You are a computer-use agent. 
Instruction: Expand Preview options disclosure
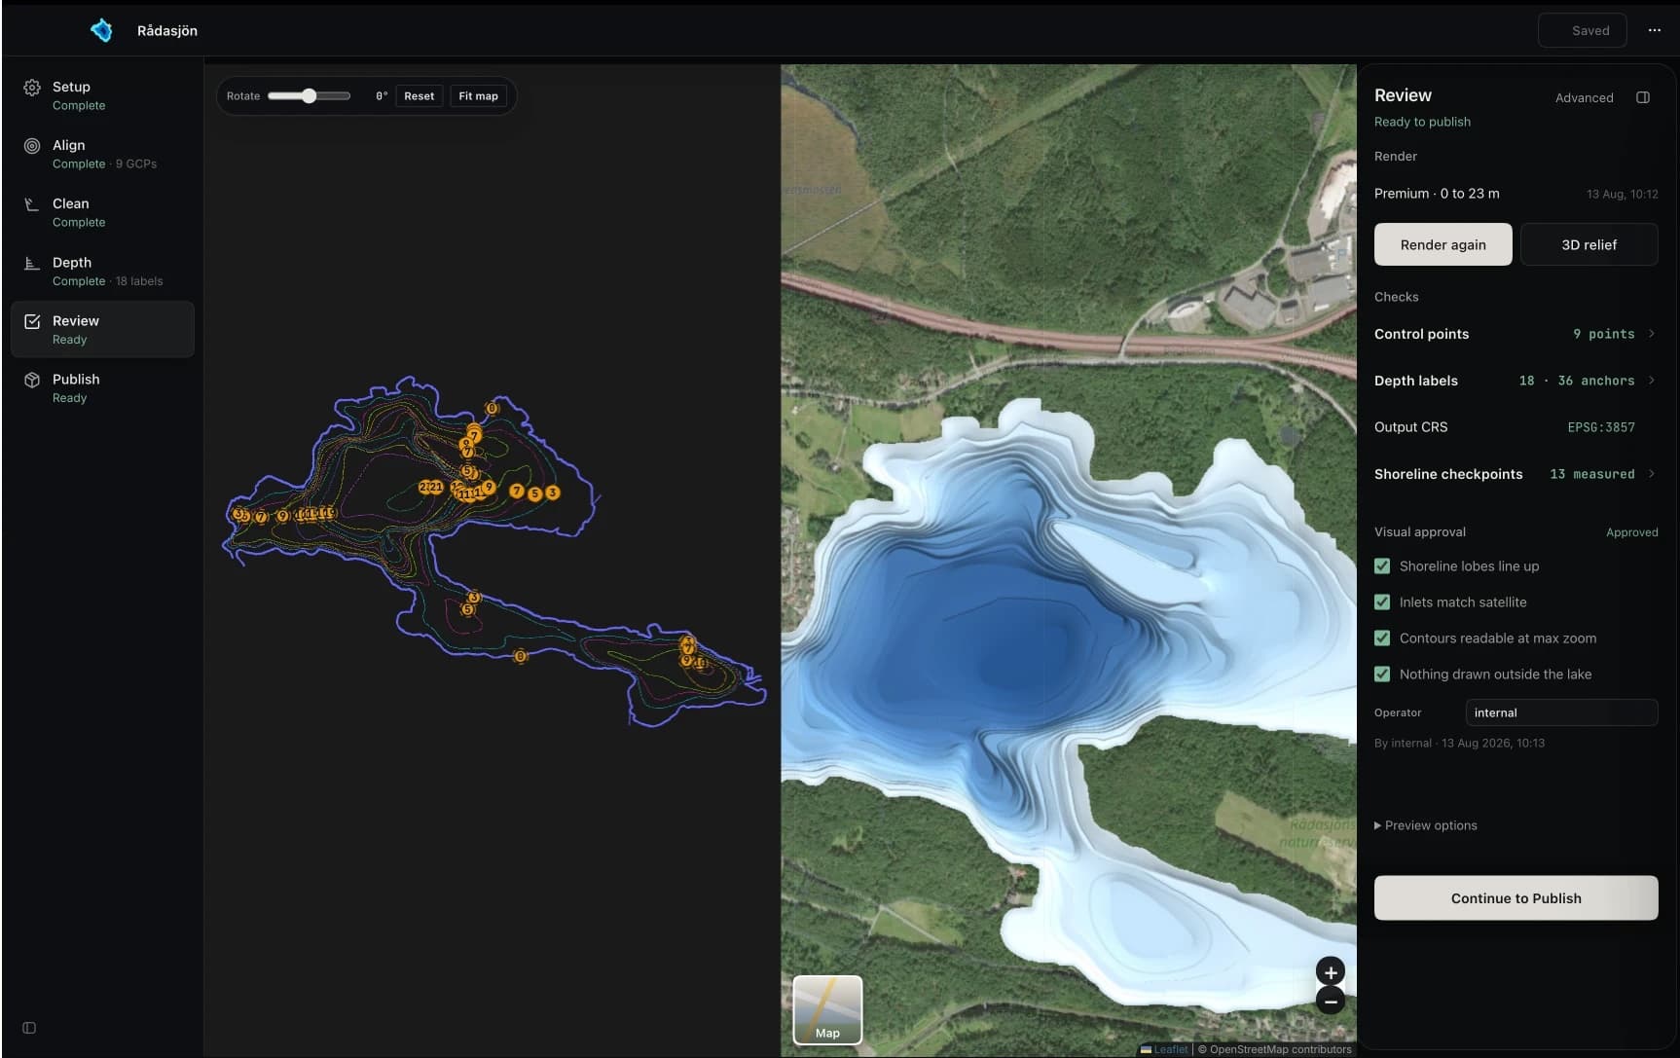(x=1426, y=825)
